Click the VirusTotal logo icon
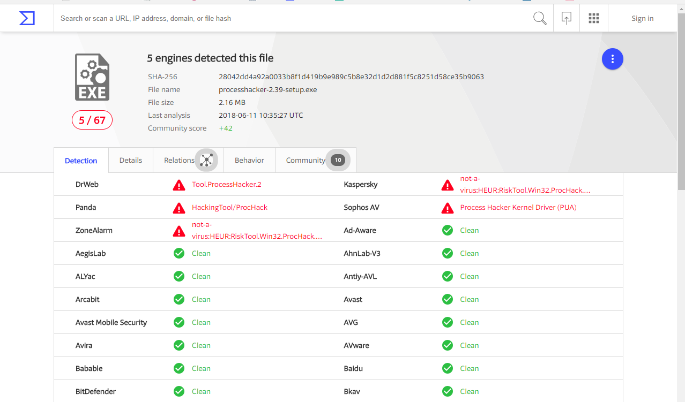 point(27,18)
